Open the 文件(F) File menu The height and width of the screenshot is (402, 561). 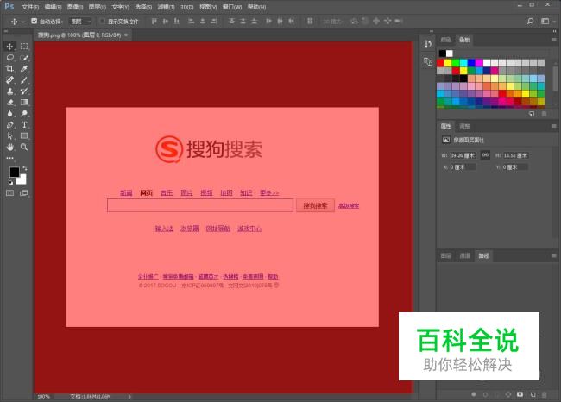point(30,7)
